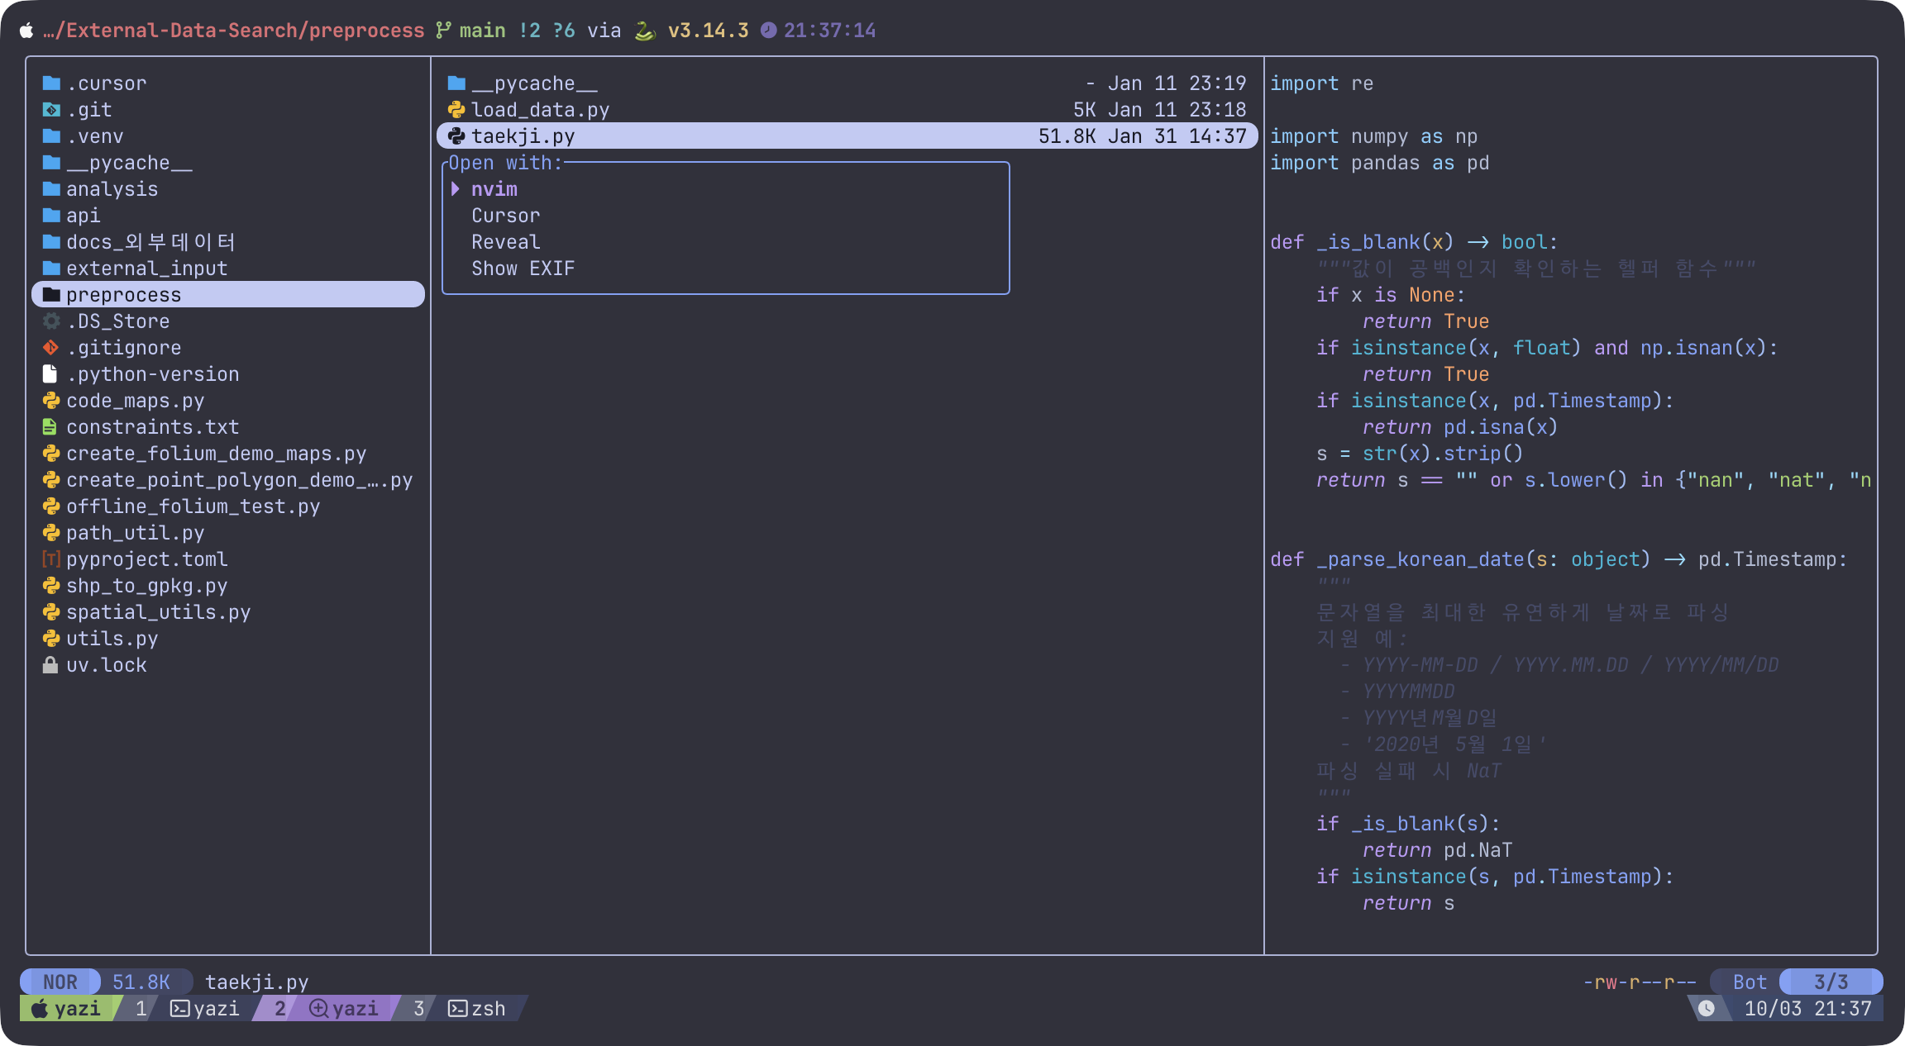Click the Python icon beside load_data.py
The image size is (1905, 1046).
456,110
